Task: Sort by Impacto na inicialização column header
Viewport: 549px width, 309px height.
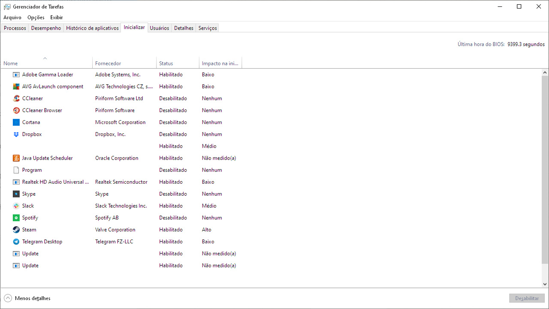Action: 220,63
